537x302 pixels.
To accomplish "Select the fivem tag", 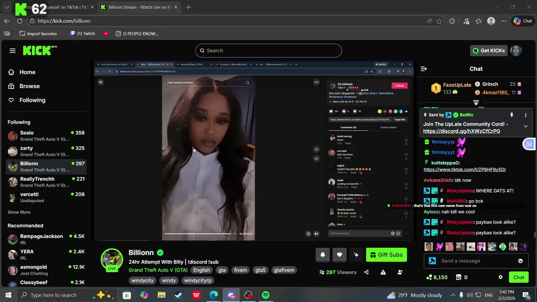I will [240, 270].
